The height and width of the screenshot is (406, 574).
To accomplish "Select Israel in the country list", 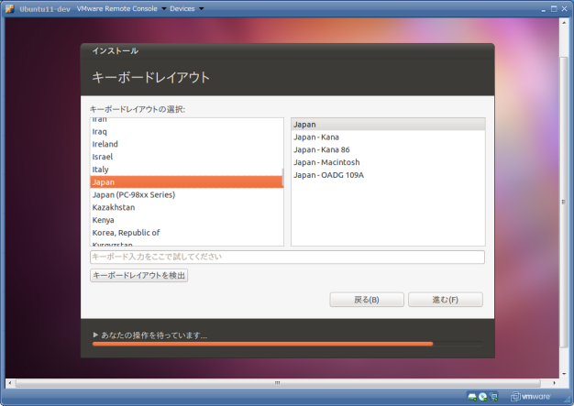I will (187, 157).
